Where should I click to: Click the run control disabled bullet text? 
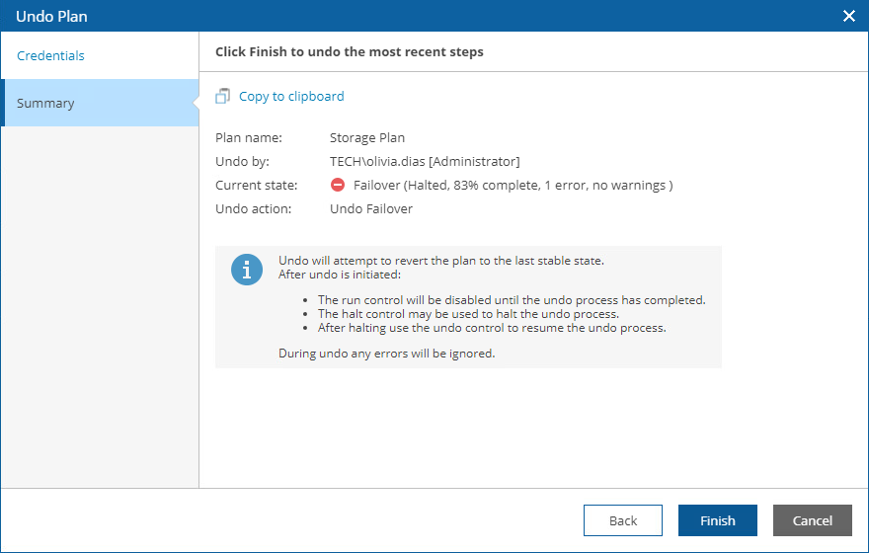(512, 300)
